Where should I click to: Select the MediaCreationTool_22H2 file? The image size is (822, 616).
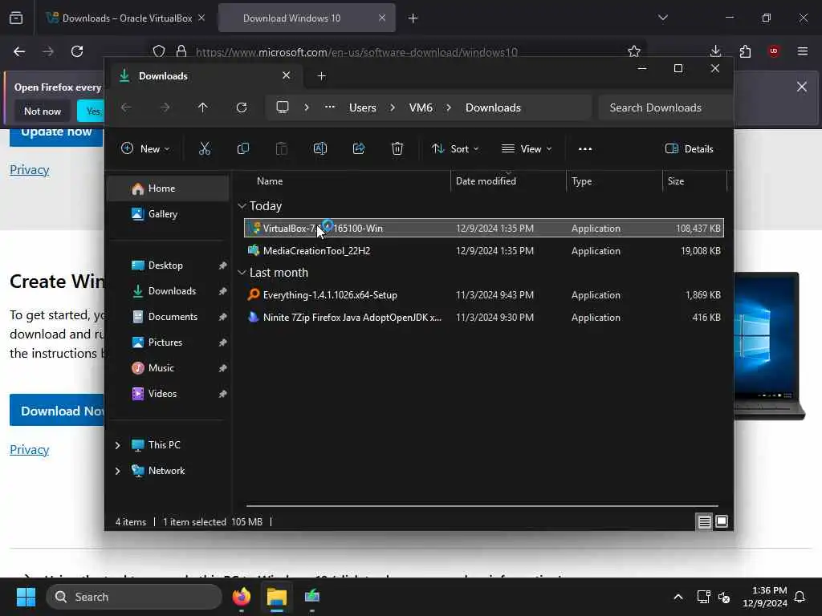pos(484,251)
